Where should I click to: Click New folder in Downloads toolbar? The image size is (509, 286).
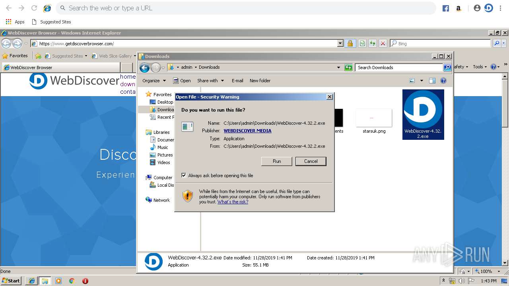coord(260,81)
